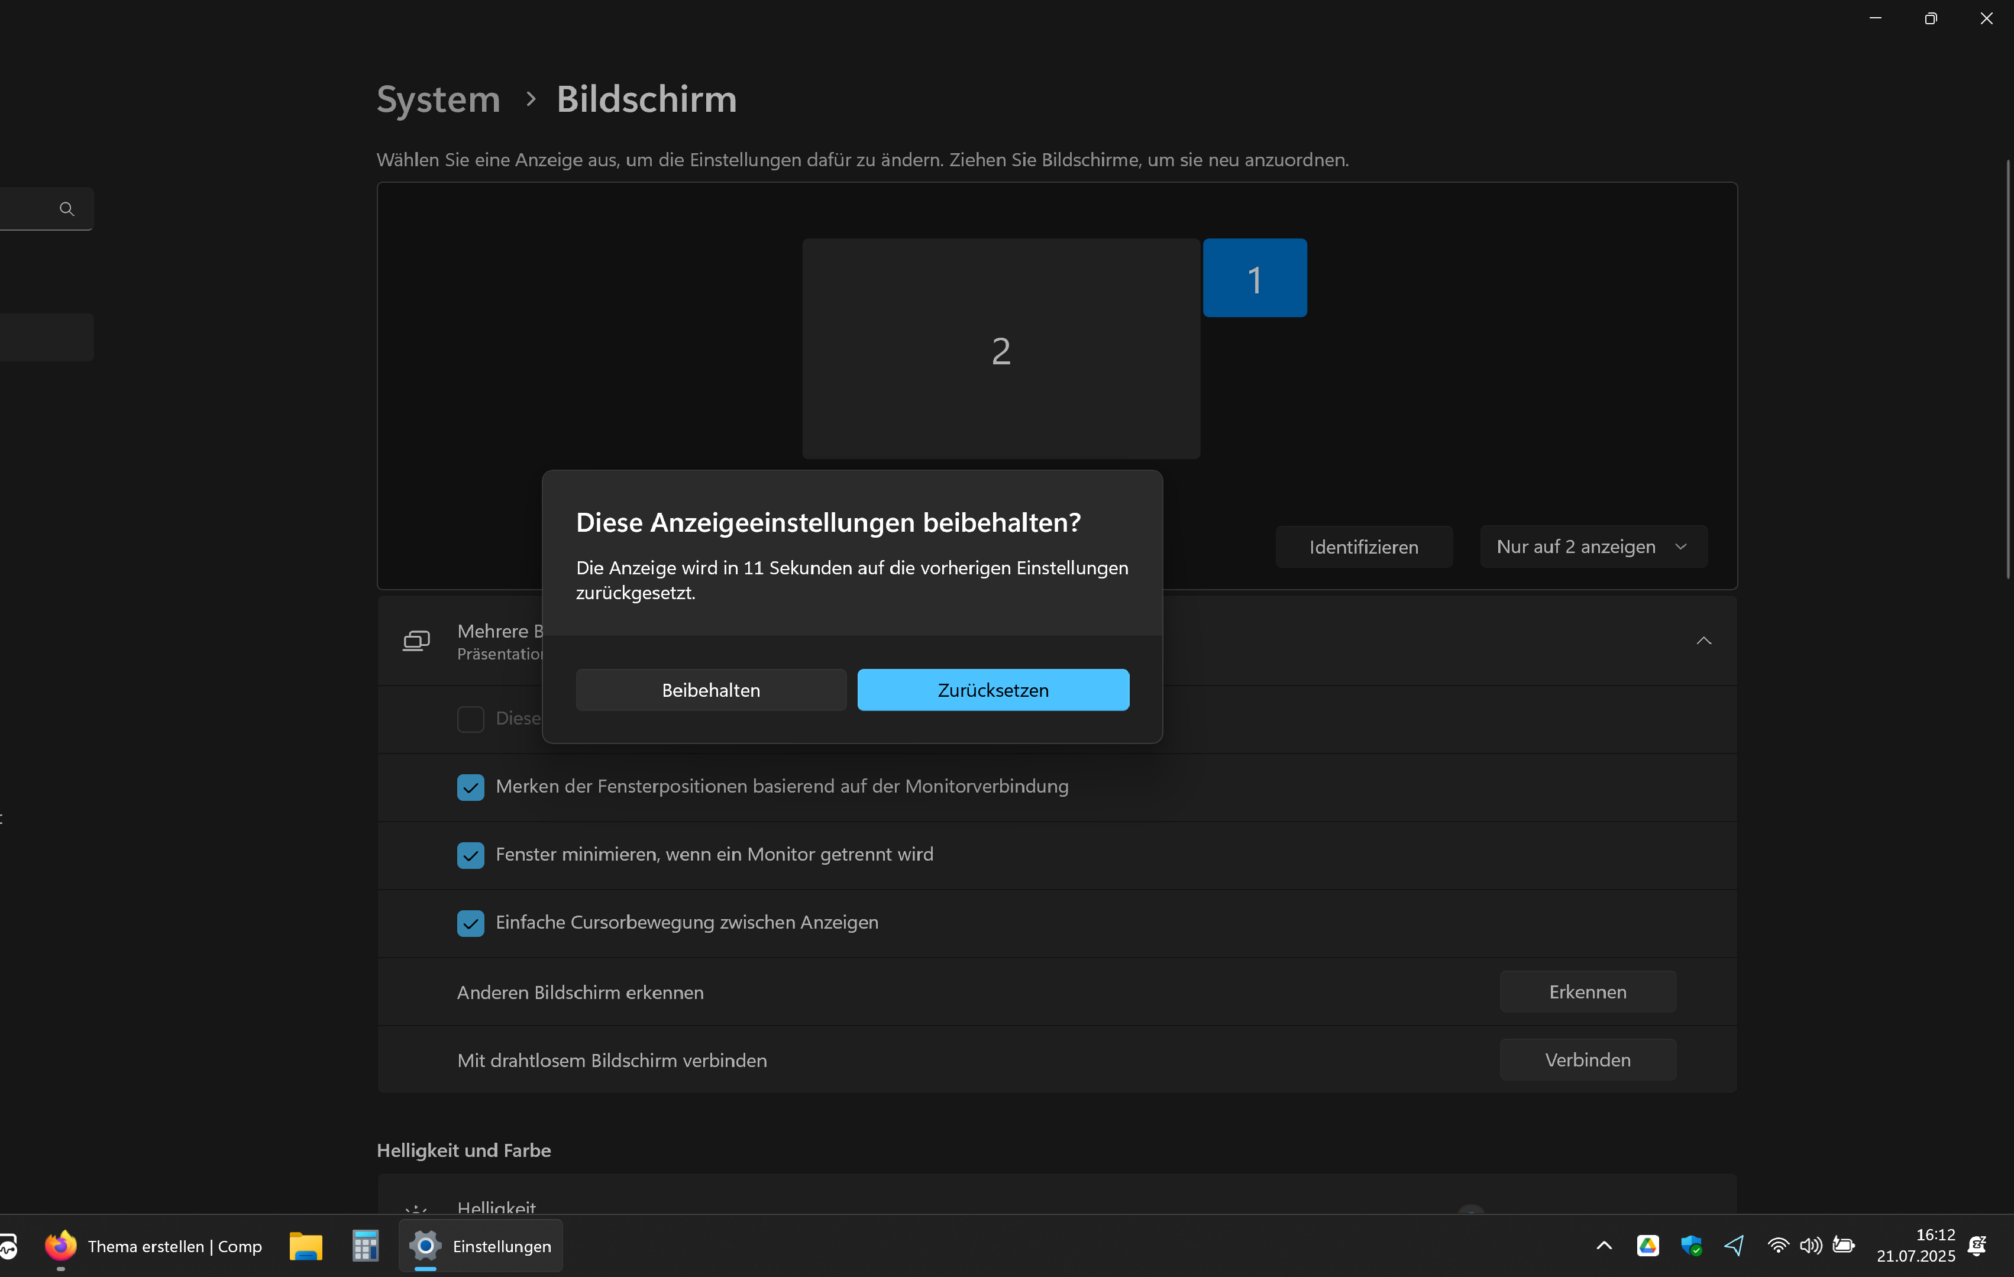Go back to System breadcrumb

(x=438, y=99)
